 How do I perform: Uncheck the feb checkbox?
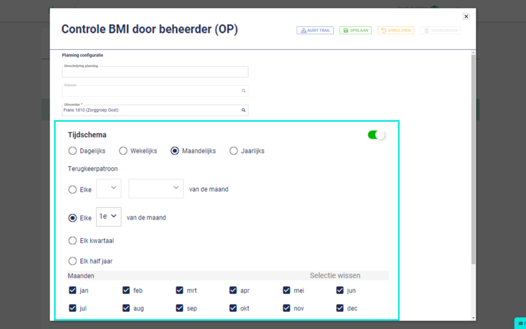pos(126,290)
